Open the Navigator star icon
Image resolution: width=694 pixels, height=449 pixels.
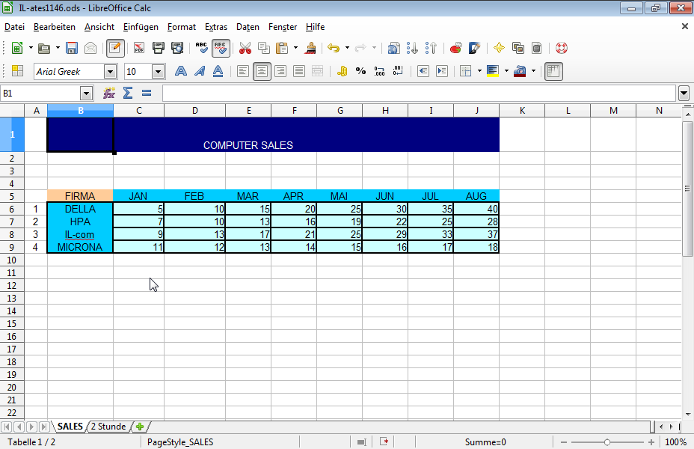tap(499, 48)
